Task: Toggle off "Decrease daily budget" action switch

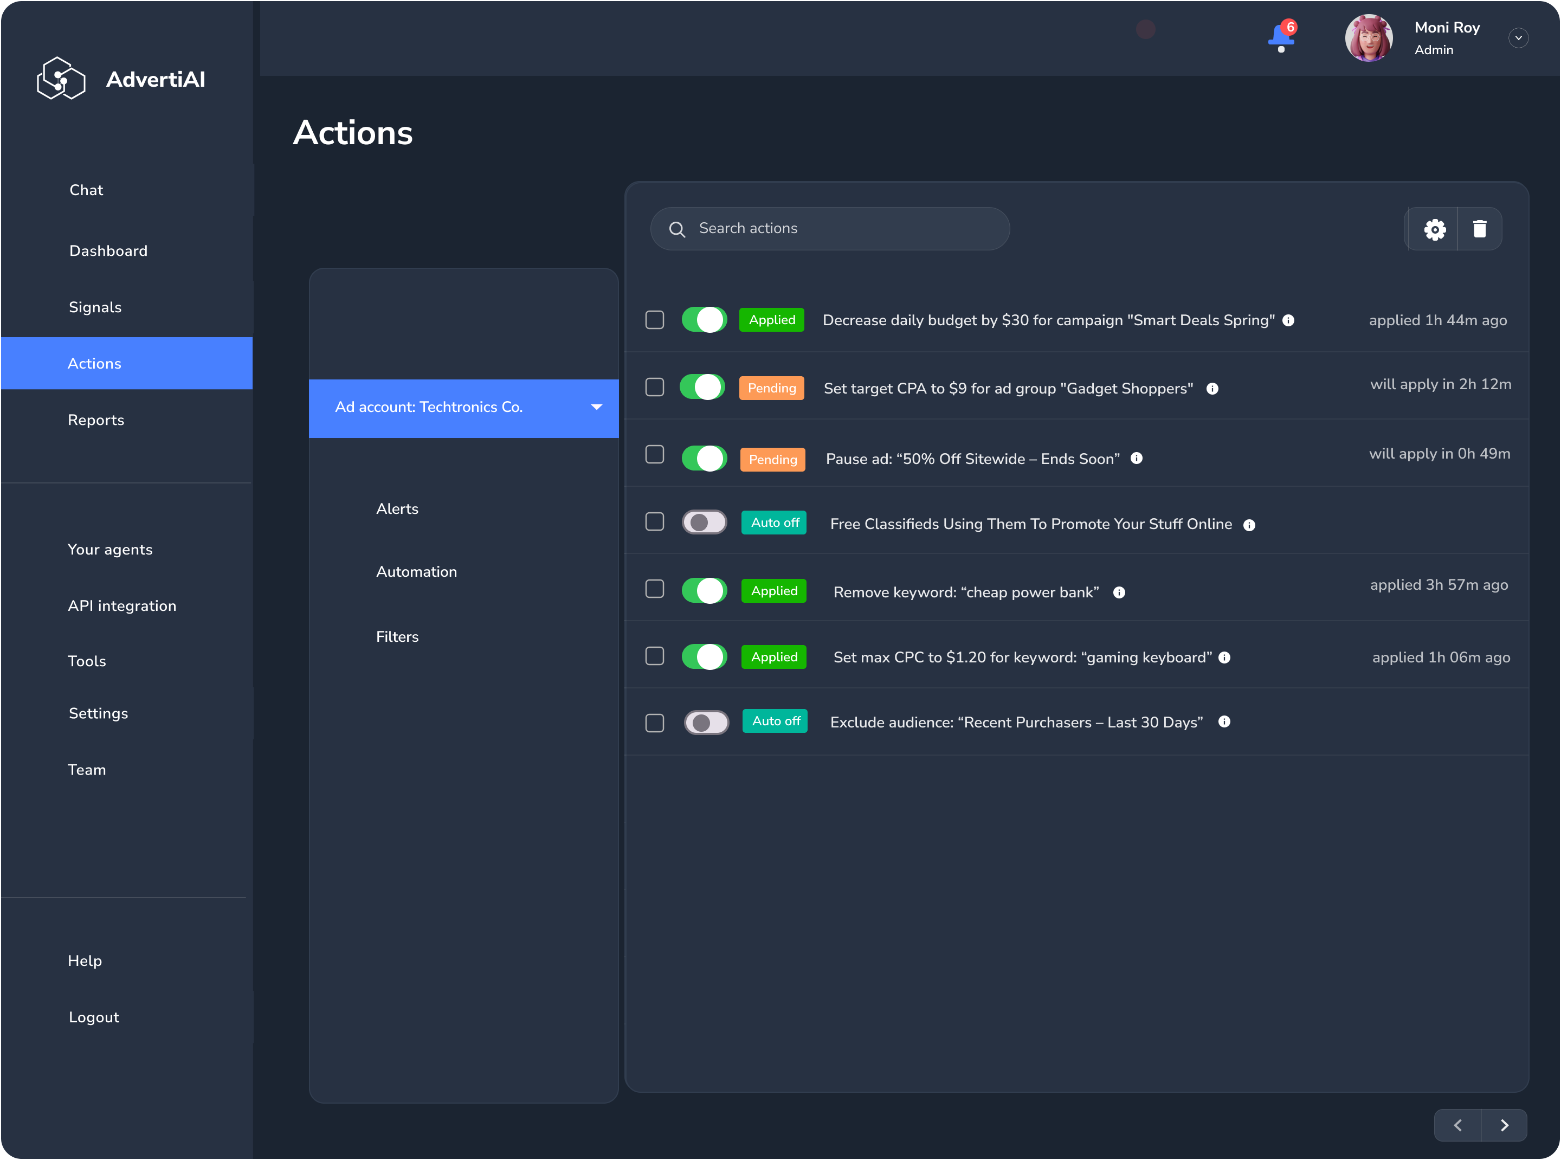Action: [704, 320]
